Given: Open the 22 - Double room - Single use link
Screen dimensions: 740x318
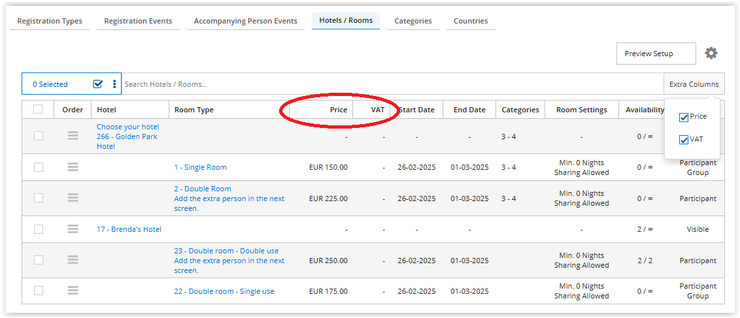Looking at the screenshot, I should (x=224, y=291).
